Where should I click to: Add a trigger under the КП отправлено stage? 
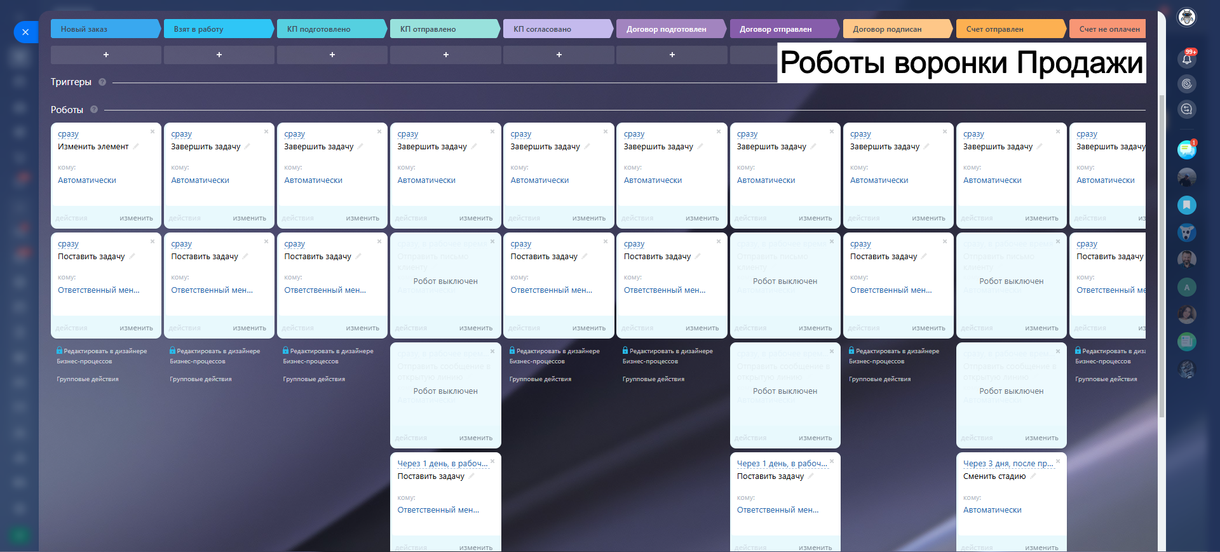click(x=445, y=55)
